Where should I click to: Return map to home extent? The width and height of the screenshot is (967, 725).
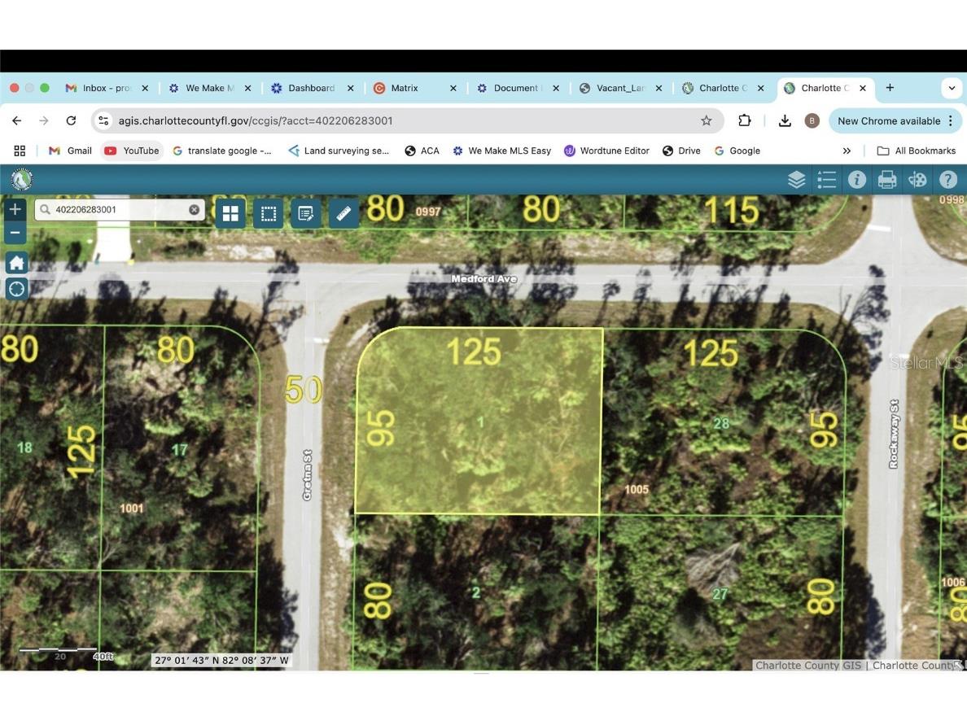click(16, 263)
